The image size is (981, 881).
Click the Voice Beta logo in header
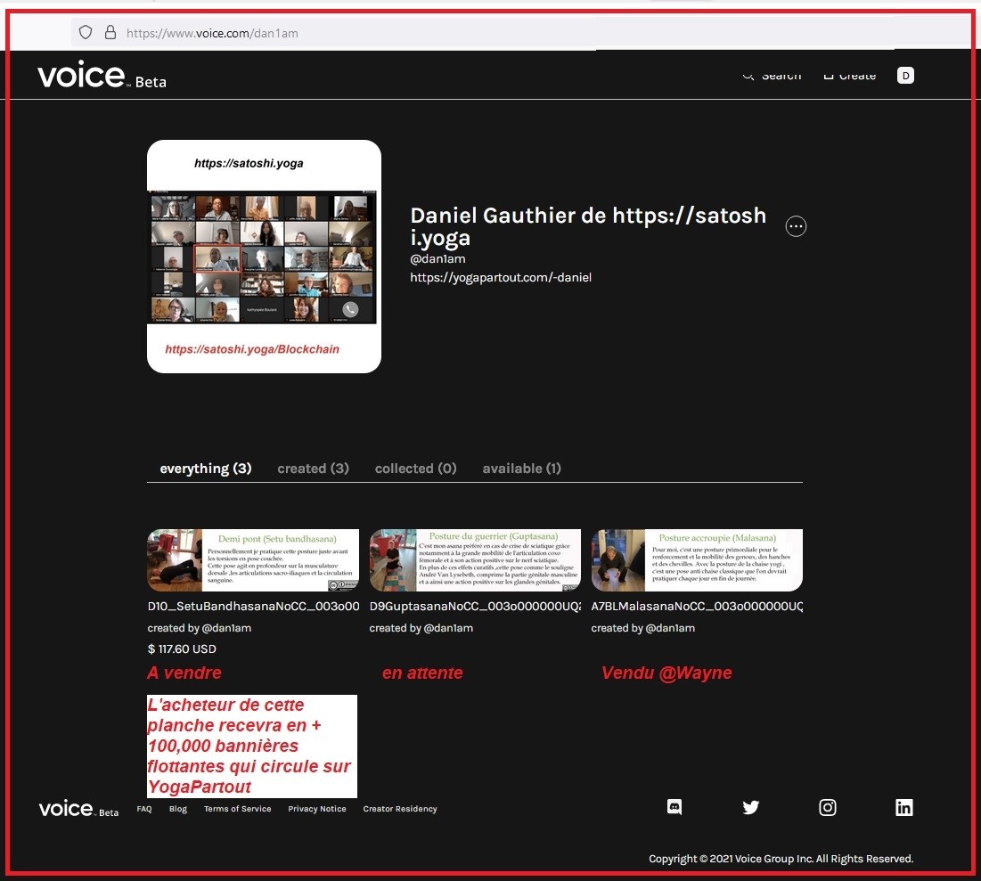click(102, 77)
